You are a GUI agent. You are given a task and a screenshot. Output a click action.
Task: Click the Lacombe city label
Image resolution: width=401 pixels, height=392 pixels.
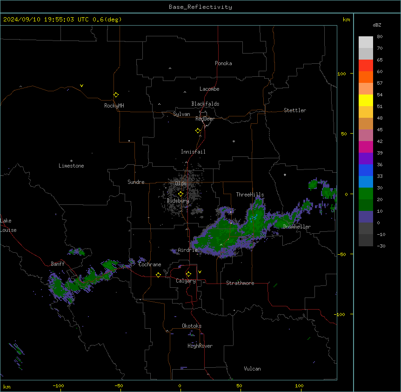pos(209,89)
